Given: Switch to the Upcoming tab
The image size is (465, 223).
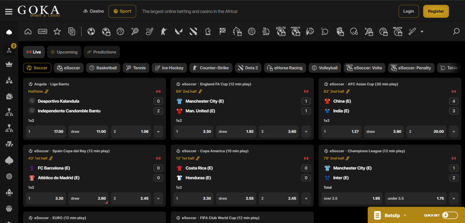Looking at the screenshot, I should [64, 52].
